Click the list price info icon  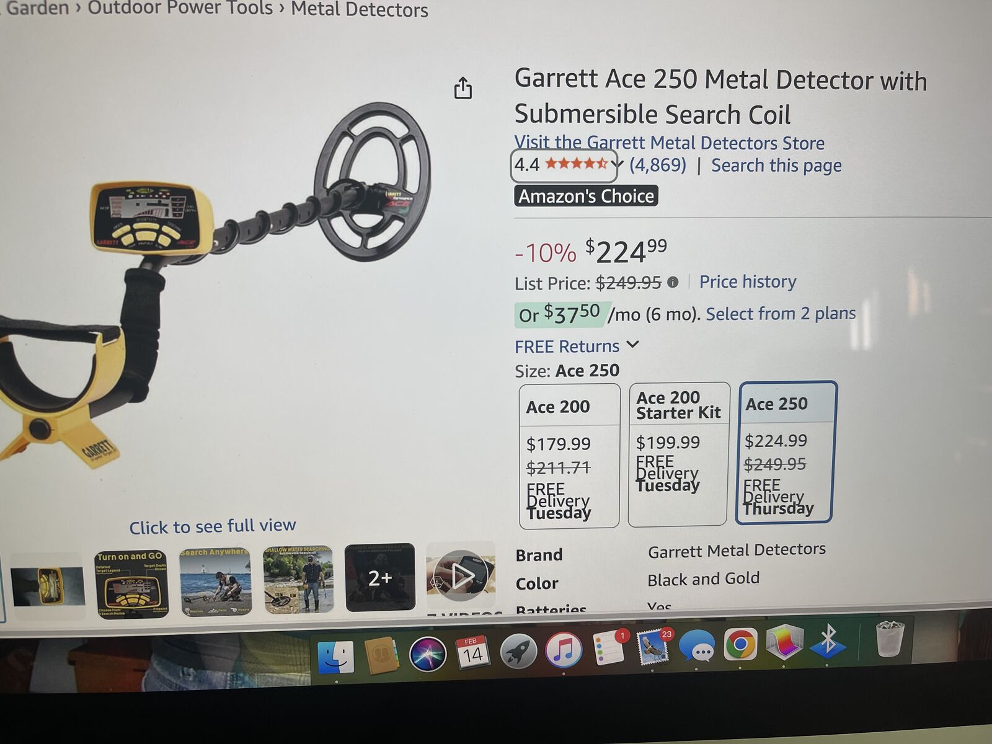[x=673, y=282]
